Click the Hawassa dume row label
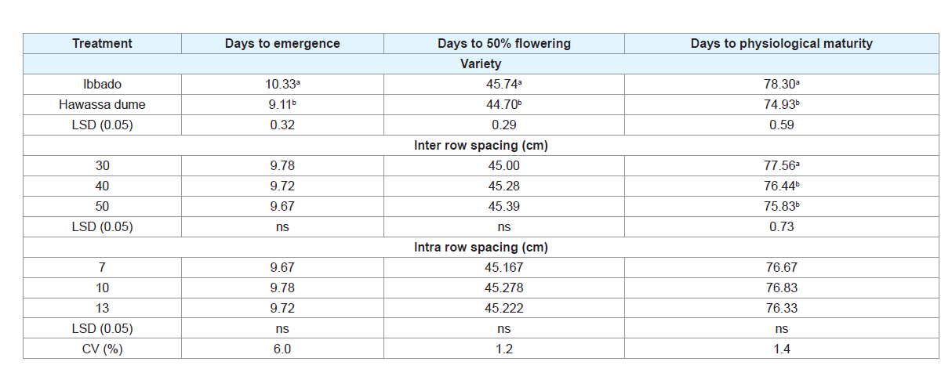 (102, 105)
